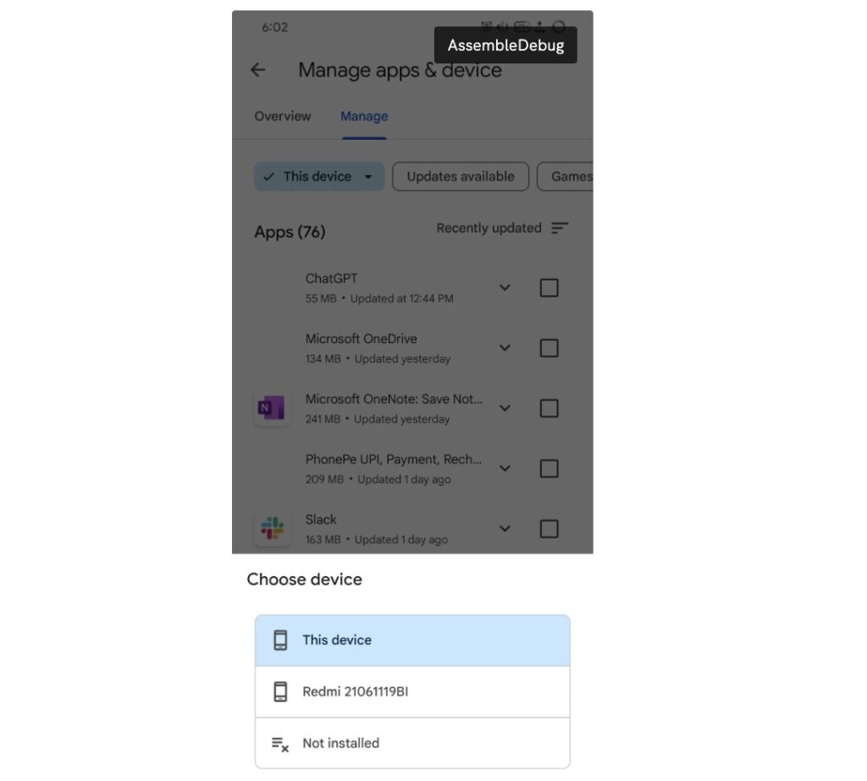Tap the Slack app icon
The width and height of the screenshot is (867, 781).
click(x=272, y=529)
